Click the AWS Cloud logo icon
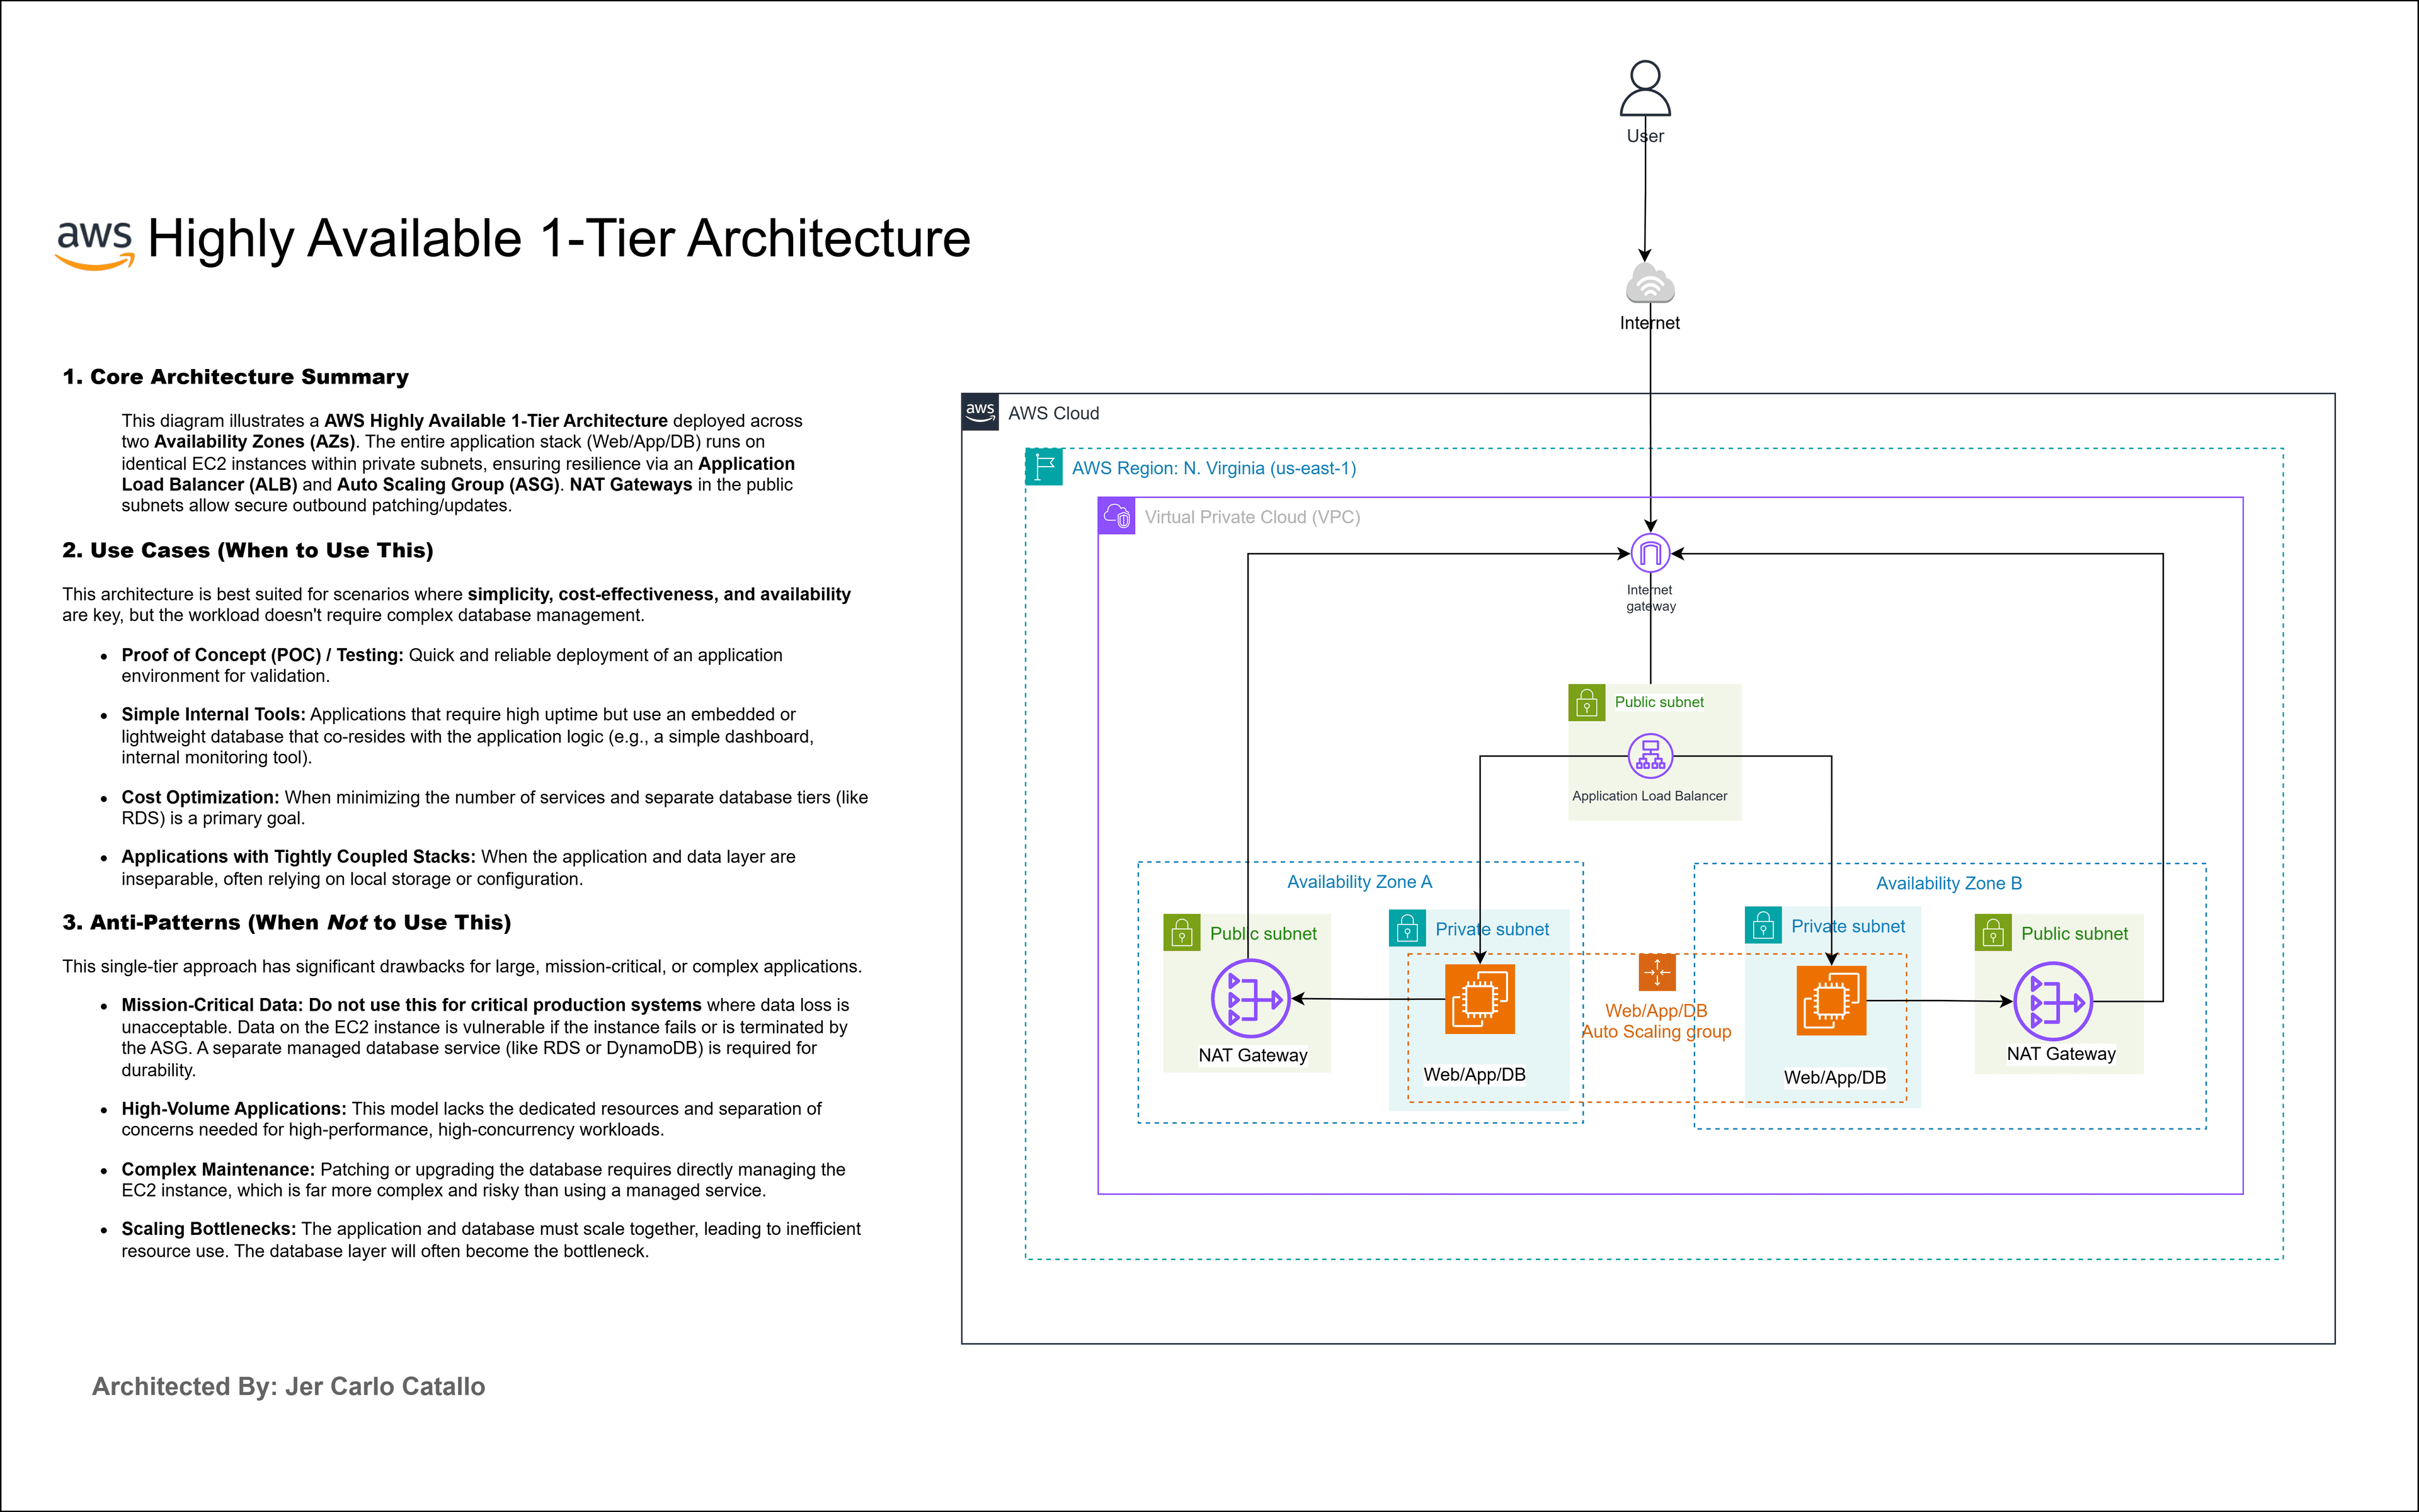Screen dimensions: 2419x1512 tap(980, 412)
